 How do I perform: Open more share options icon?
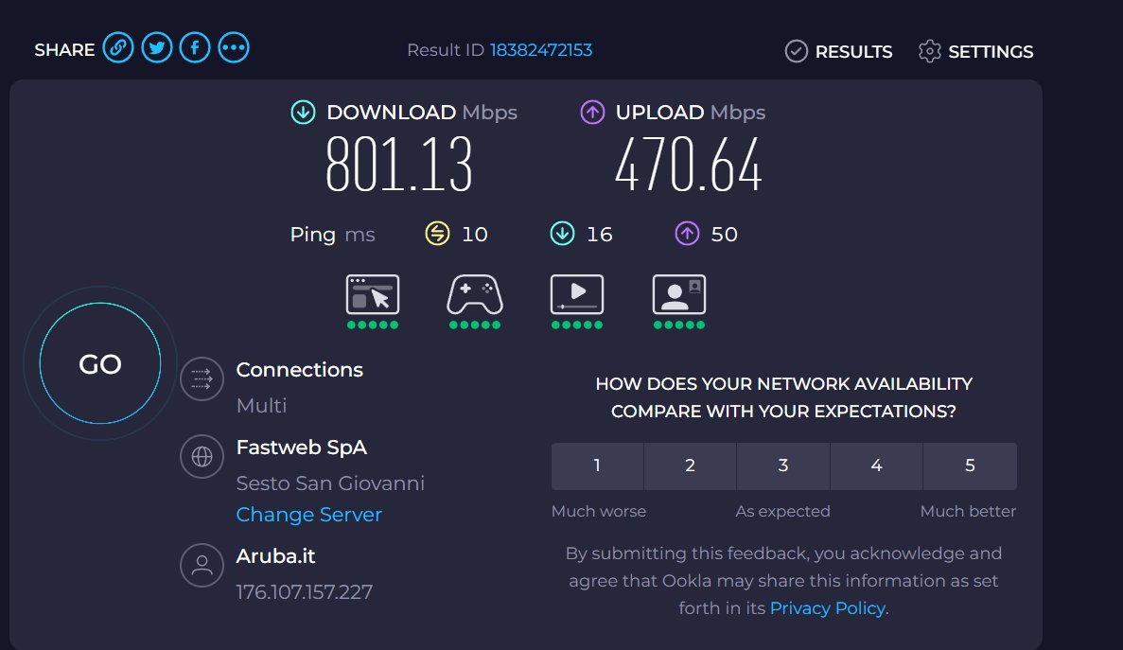coord(234,47)
